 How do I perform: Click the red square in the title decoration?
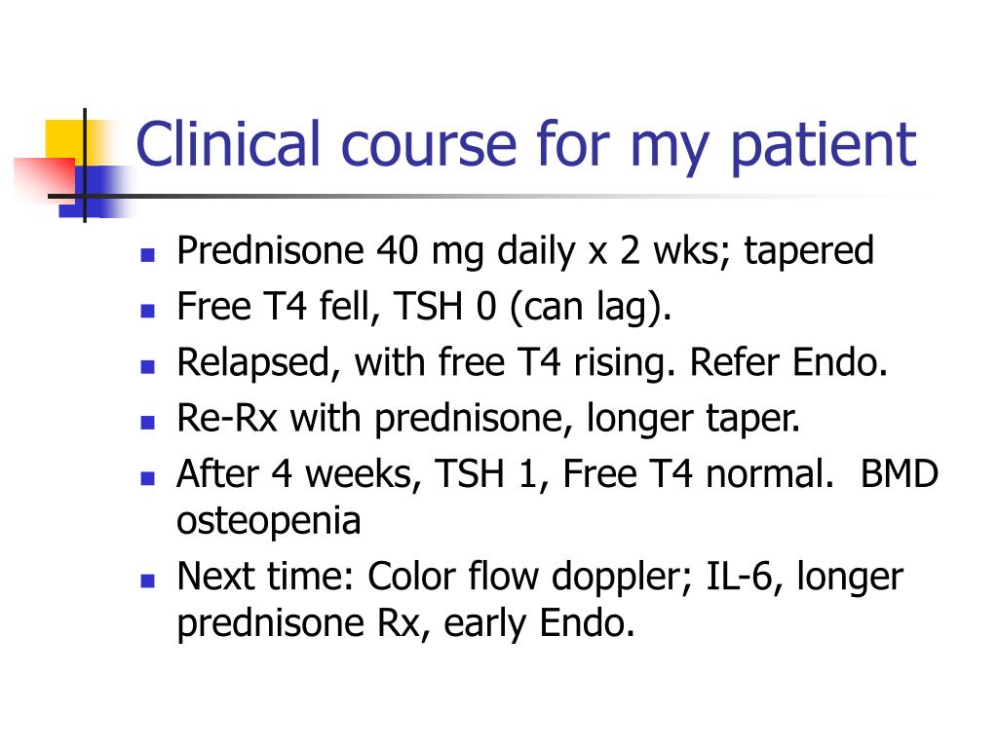coord(43,179)
